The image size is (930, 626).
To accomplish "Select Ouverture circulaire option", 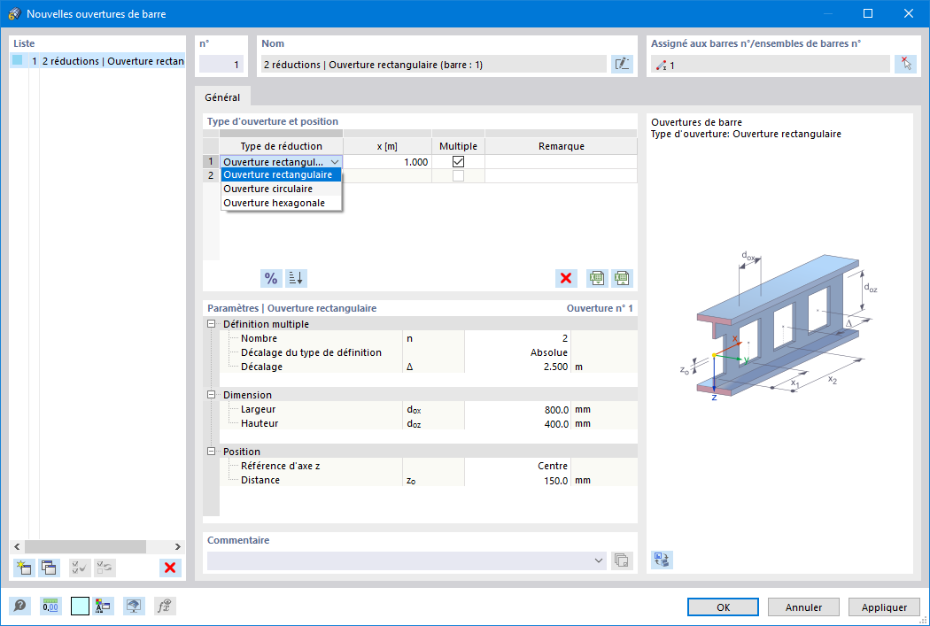I will point(281,189).
